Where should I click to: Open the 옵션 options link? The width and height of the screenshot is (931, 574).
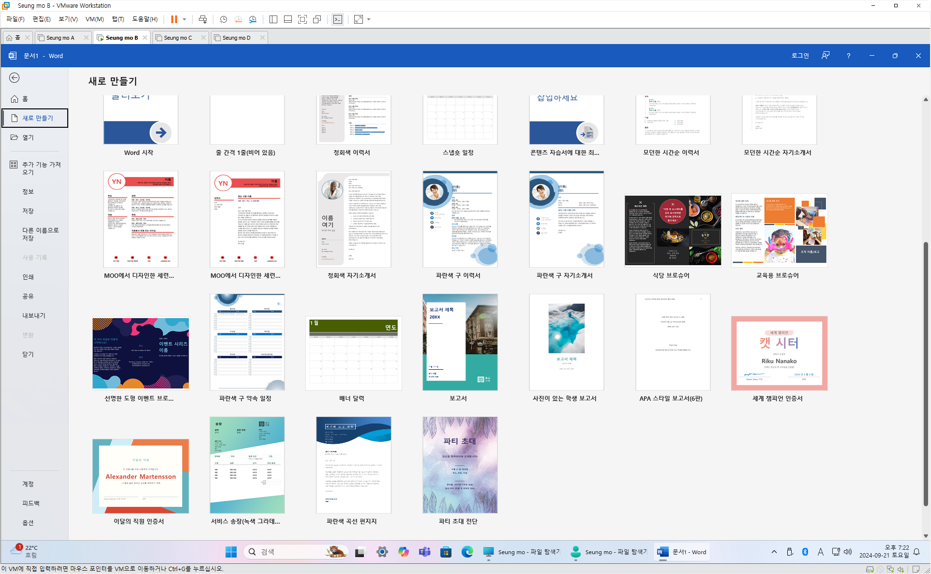[x=28, y=523]
